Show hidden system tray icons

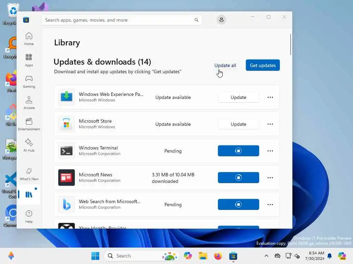pyautogui.click(x=266, y=256)
